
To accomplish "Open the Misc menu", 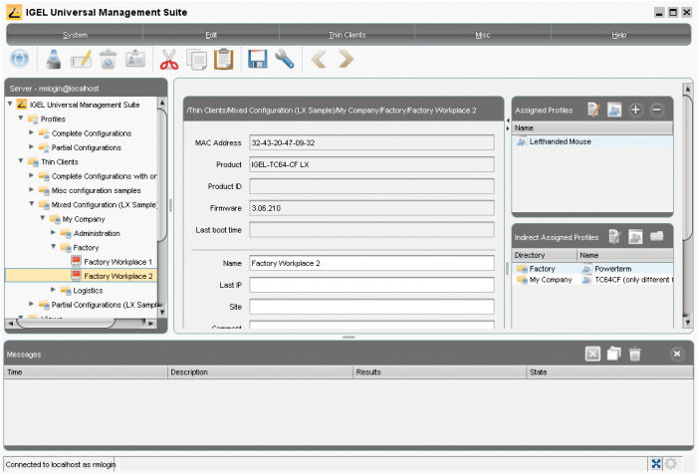I will pyautogui.click(x=483, y=35).
